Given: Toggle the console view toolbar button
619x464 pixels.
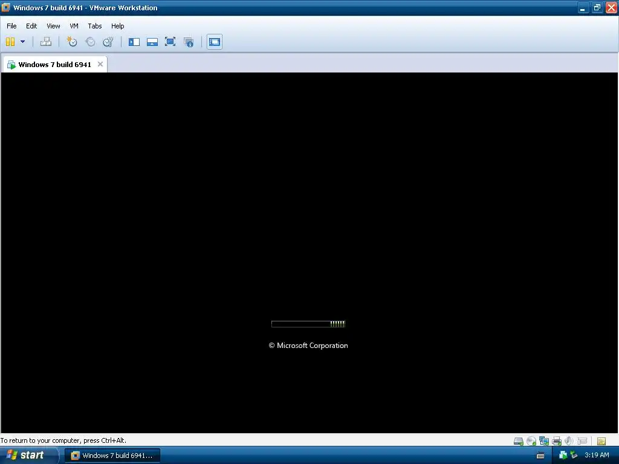Looking at the screenshot, I should tap(215, 42).
